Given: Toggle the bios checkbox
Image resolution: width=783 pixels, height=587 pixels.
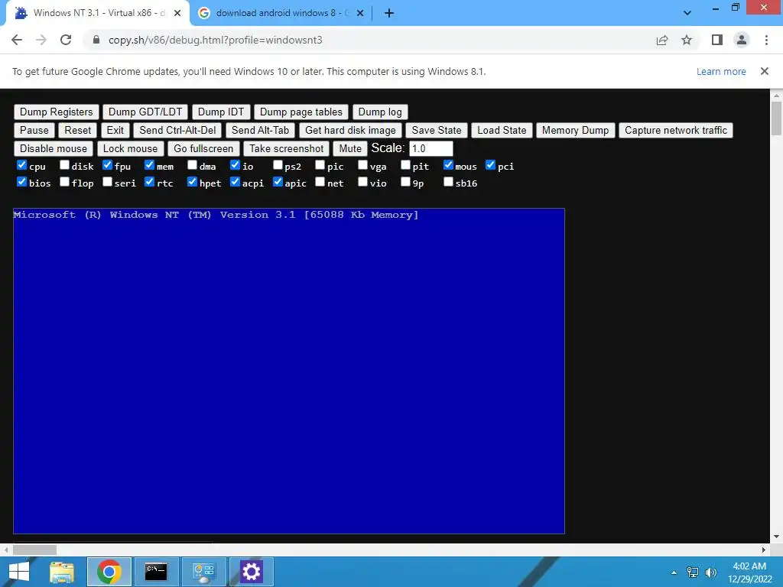Looking at the screenshot, I should pos(21,182).
